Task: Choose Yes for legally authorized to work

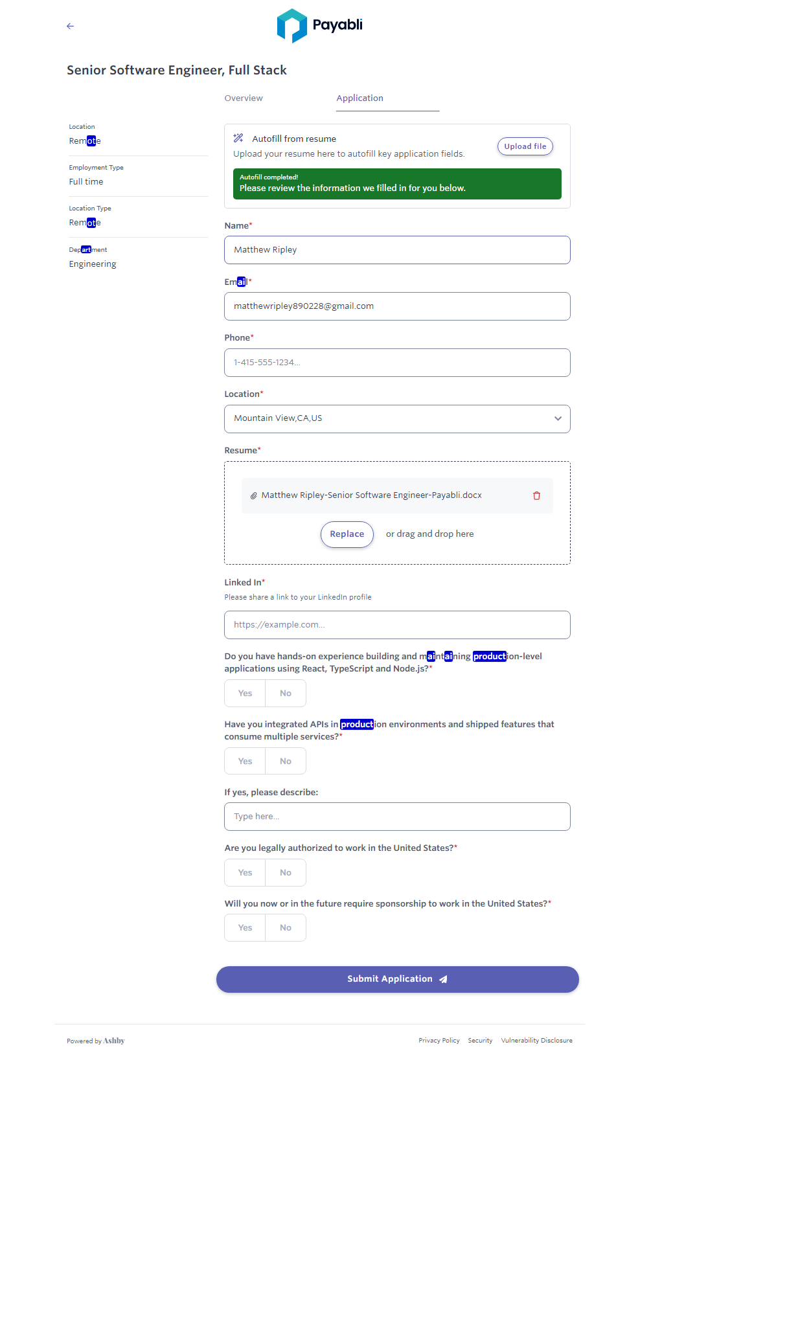Action: (x=245, y=873)
